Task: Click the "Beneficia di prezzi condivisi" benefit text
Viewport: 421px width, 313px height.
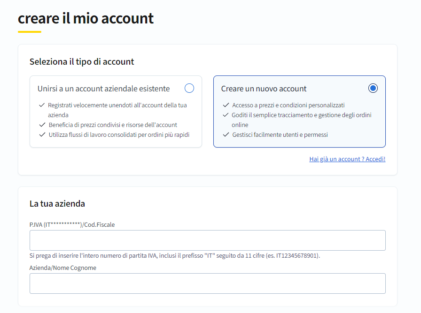Action: 113,125
